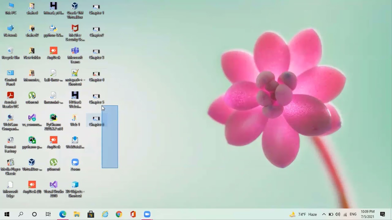Image resolution: width=392 pixels, height=220 pixels.
Task: Launch Internet Explorer from the taskbar
Action: click(x=105, y=214)
